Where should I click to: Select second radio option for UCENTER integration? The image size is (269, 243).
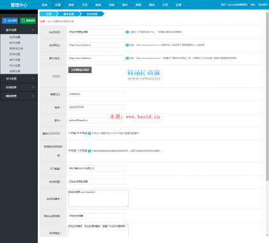[78, 133]
